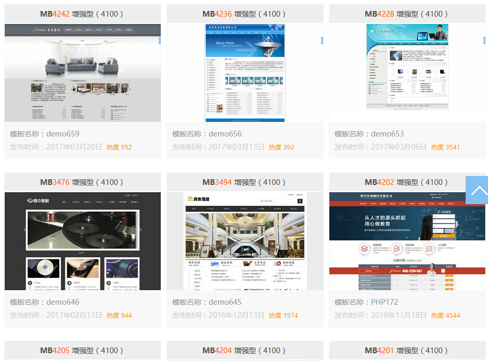Viewport: 488px width, 361px height.
Task: Open the MB3494 hotel staircase template thumbnail
Action: pyautogui.click(x=245, y=241)
